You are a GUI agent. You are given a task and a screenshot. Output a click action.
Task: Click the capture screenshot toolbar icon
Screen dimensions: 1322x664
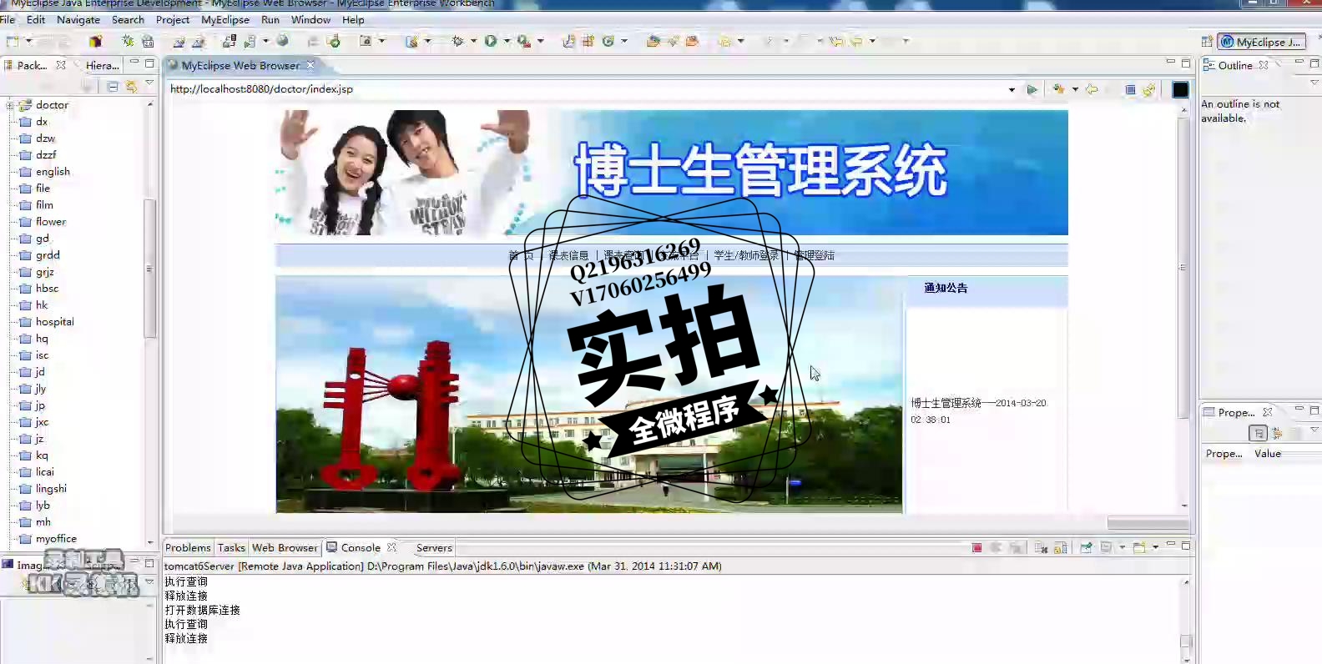[366, 41]
